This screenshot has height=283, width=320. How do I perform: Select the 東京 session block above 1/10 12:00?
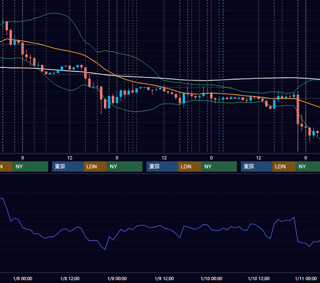point(256,166)
